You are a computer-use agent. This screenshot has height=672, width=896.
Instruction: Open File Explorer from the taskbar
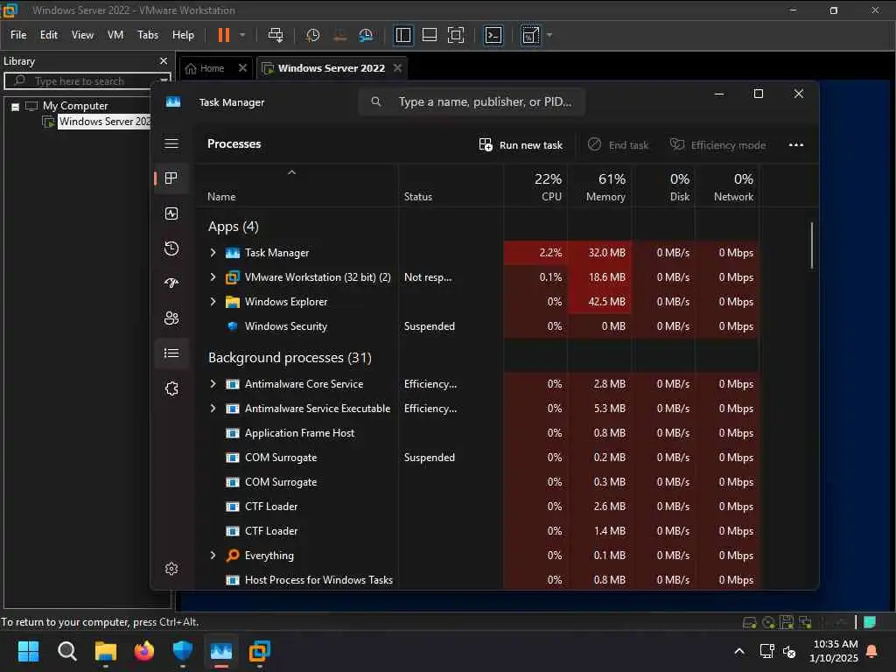106,651
